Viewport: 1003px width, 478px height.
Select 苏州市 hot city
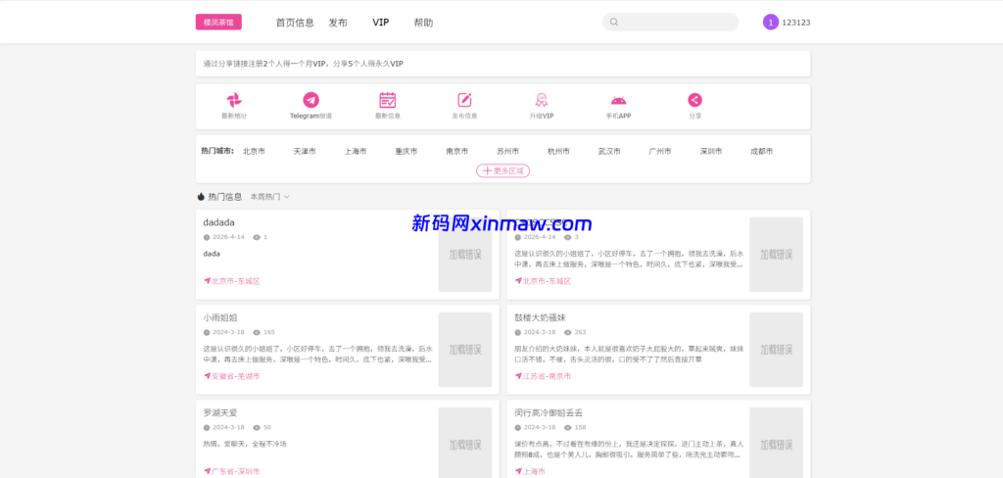(508, 152)
